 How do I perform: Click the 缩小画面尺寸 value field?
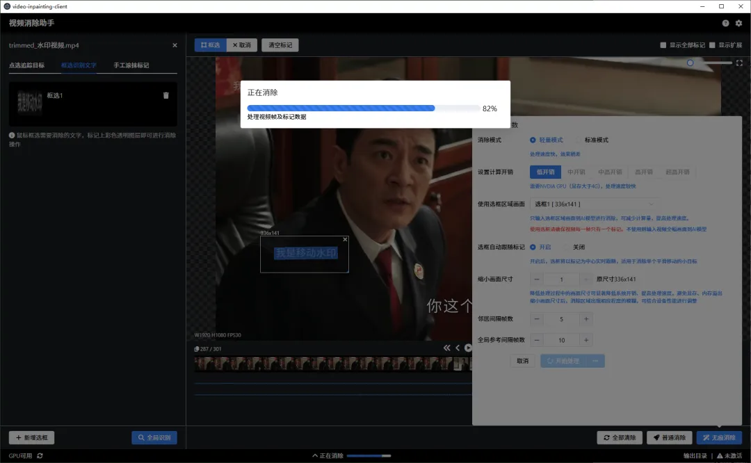coord(561,279)
